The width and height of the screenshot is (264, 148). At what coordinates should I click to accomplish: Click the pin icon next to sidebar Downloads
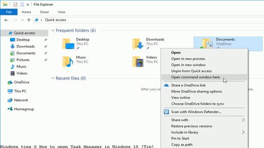pos(45,46)
